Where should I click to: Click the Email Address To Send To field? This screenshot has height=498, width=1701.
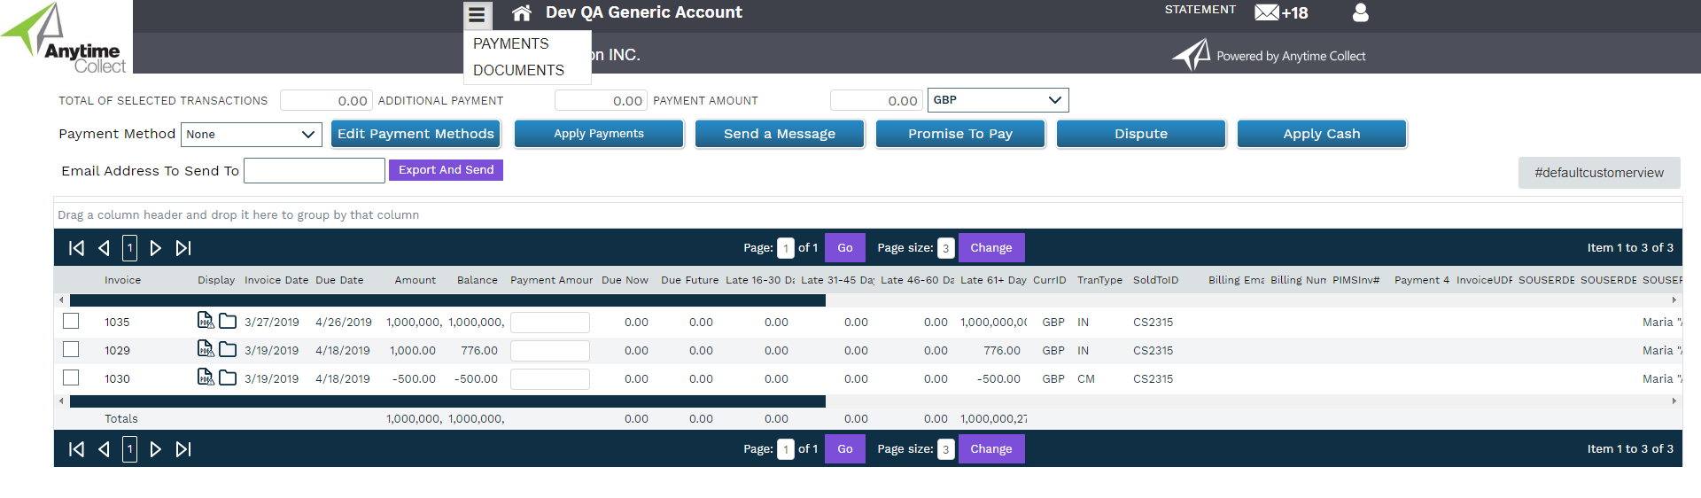point(315,170)
